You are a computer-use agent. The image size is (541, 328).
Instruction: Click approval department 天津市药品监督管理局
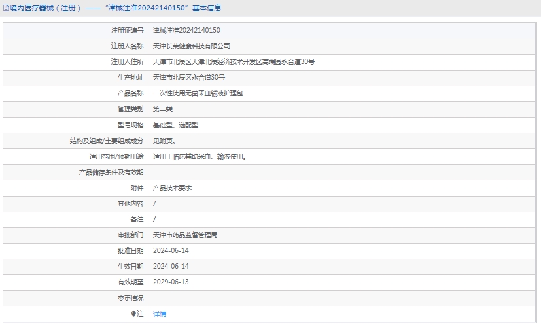point(184,235)
